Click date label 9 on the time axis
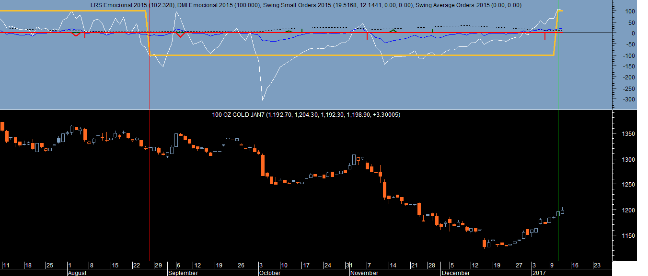Image resolution: width=648 pixels, height=276 pixels. tap(552, 265)
